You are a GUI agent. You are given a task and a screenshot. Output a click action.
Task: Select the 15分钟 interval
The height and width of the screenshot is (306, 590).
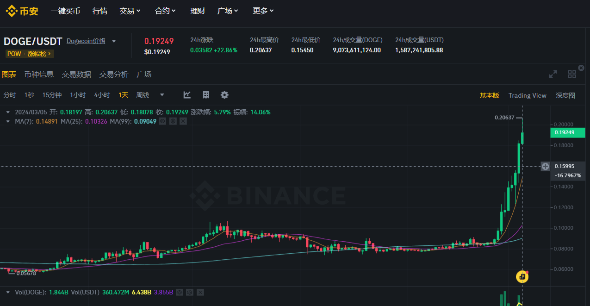pos(52,95)
